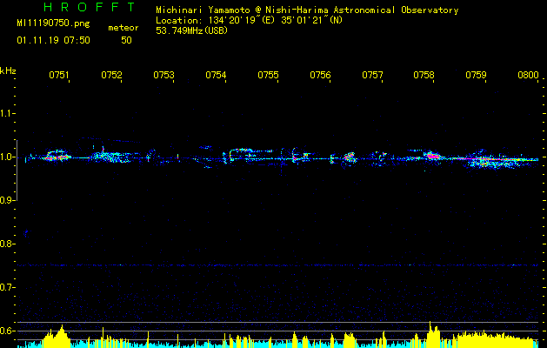Click the Location coordinates line
The height and width of the screenshot is (348, 547).
[249, 20]
